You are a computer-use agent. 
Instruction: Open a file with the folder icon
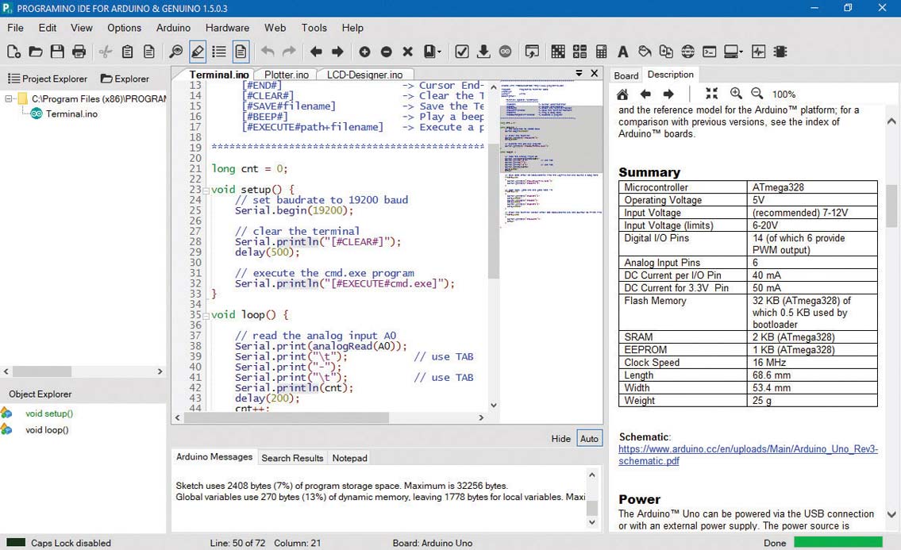click(x=36, y=52)
